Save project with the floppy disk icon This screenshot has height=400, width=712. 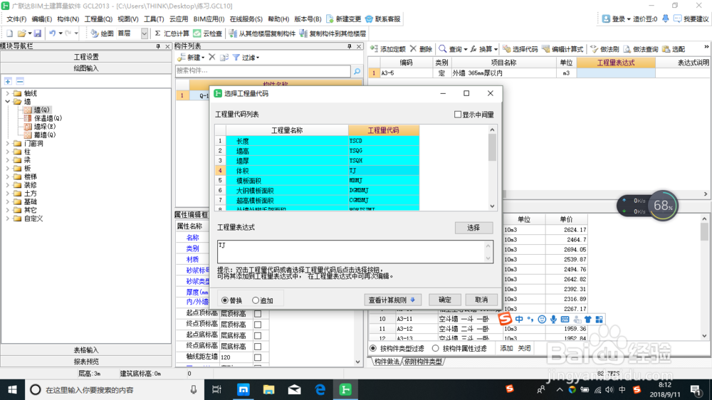tap(38, 33)
